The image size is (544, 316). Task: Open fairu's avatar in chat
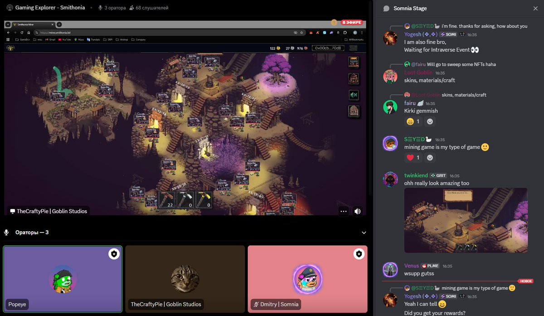click(x=390, y=107)
